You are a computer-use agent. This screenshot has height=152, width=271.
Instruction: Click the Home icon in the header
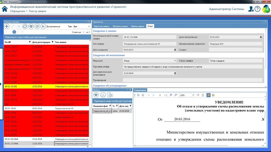[5, 9]
